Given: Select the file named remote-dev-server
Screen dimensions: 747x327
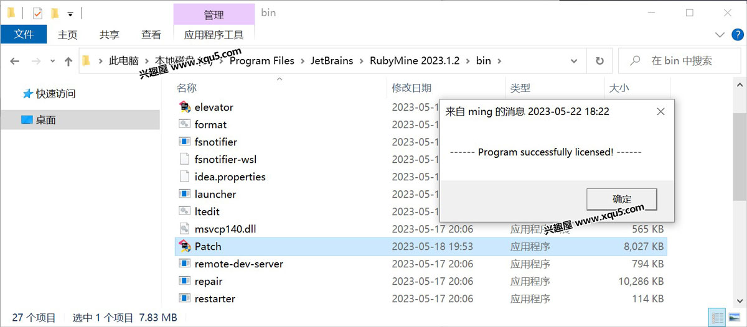Looking at the screenshot, I should 239,264.
